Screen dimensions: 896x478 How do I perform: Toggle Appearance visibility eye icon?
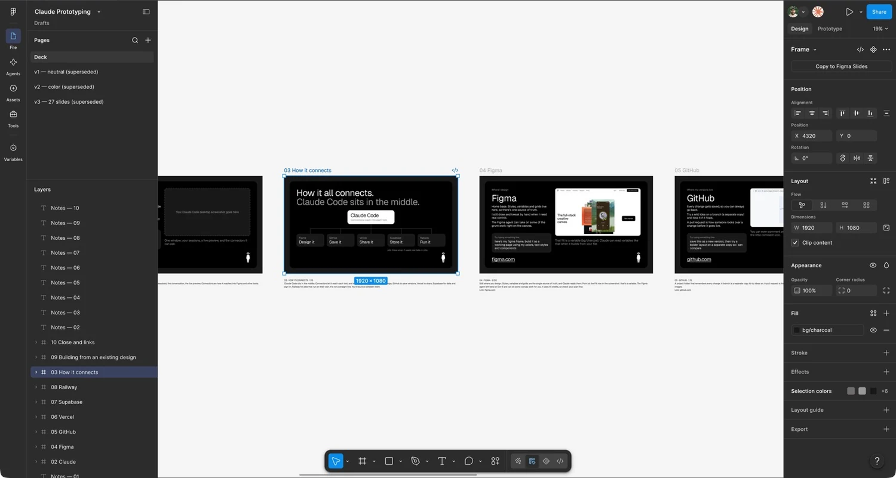873,266
